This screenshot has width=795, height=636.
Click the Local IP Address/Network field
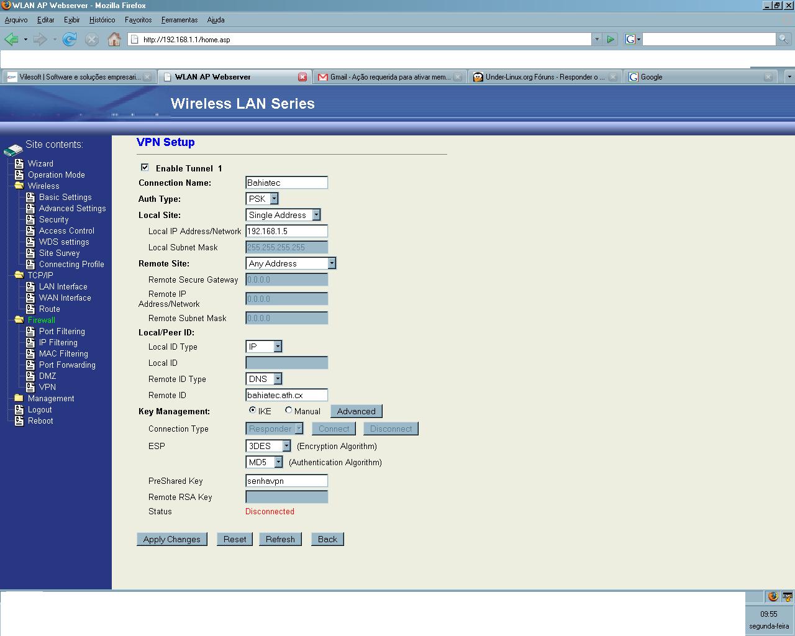(x=286, y=231)
